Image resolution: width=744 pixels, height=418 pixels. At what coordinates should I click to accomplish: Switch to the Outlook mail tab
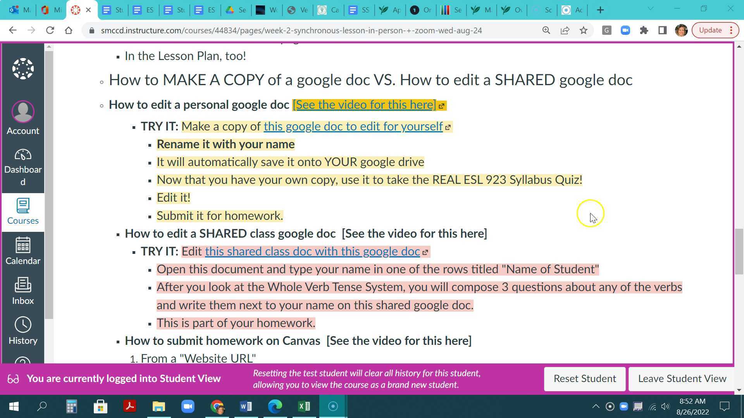pos(20,10)
